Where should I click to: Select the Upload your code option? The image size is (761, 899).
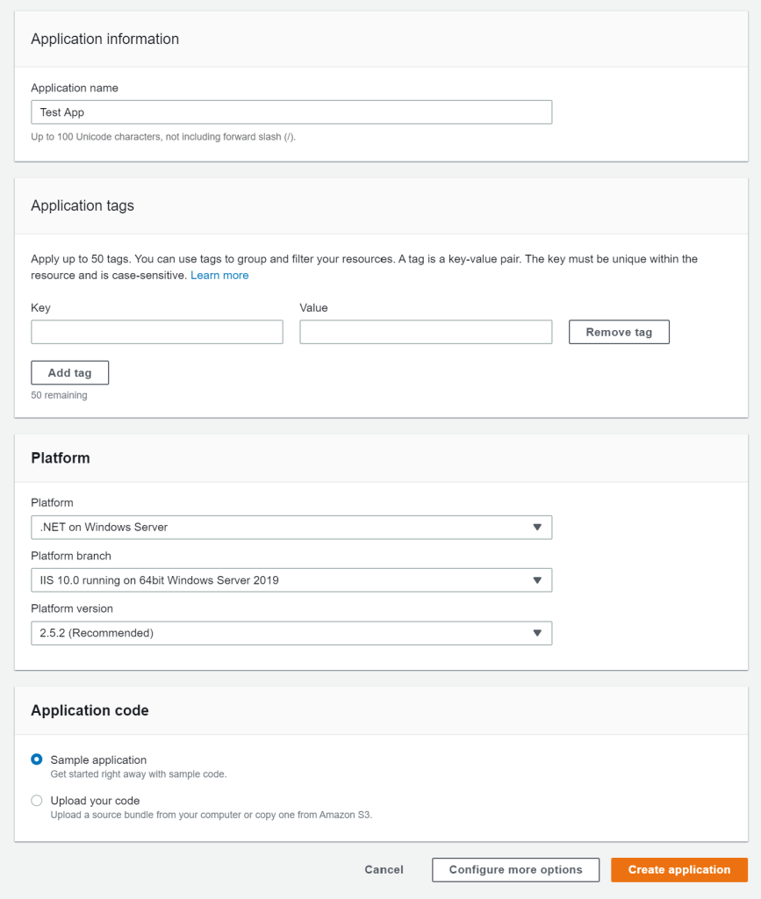point(36,800)
